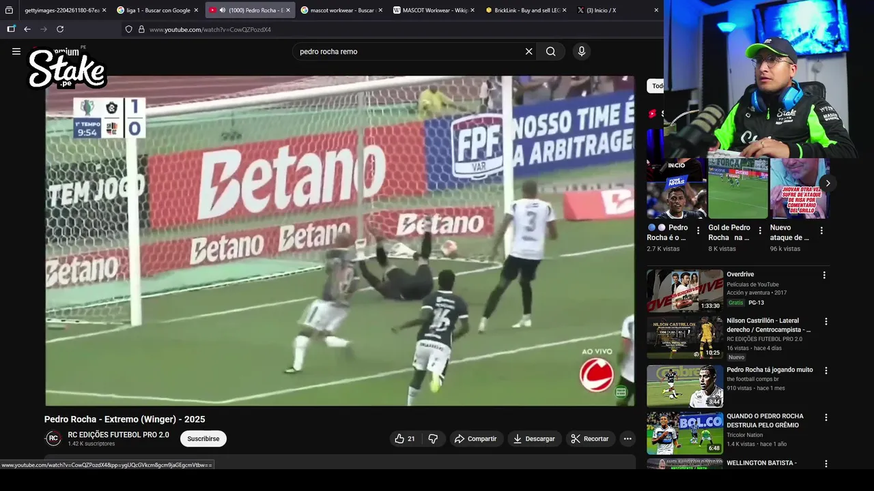Open Overdrive movie thumbnail
Screen dimensions: 874x491
(685, 291)
